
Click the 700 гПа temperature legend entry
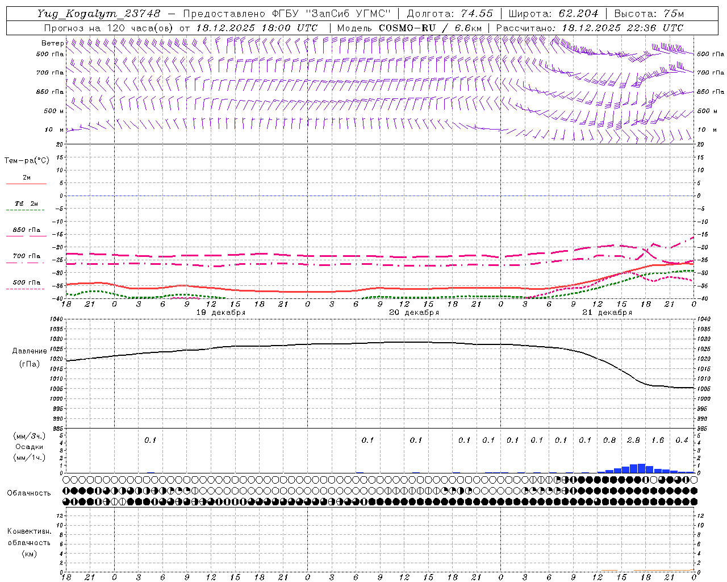[27, 256]
